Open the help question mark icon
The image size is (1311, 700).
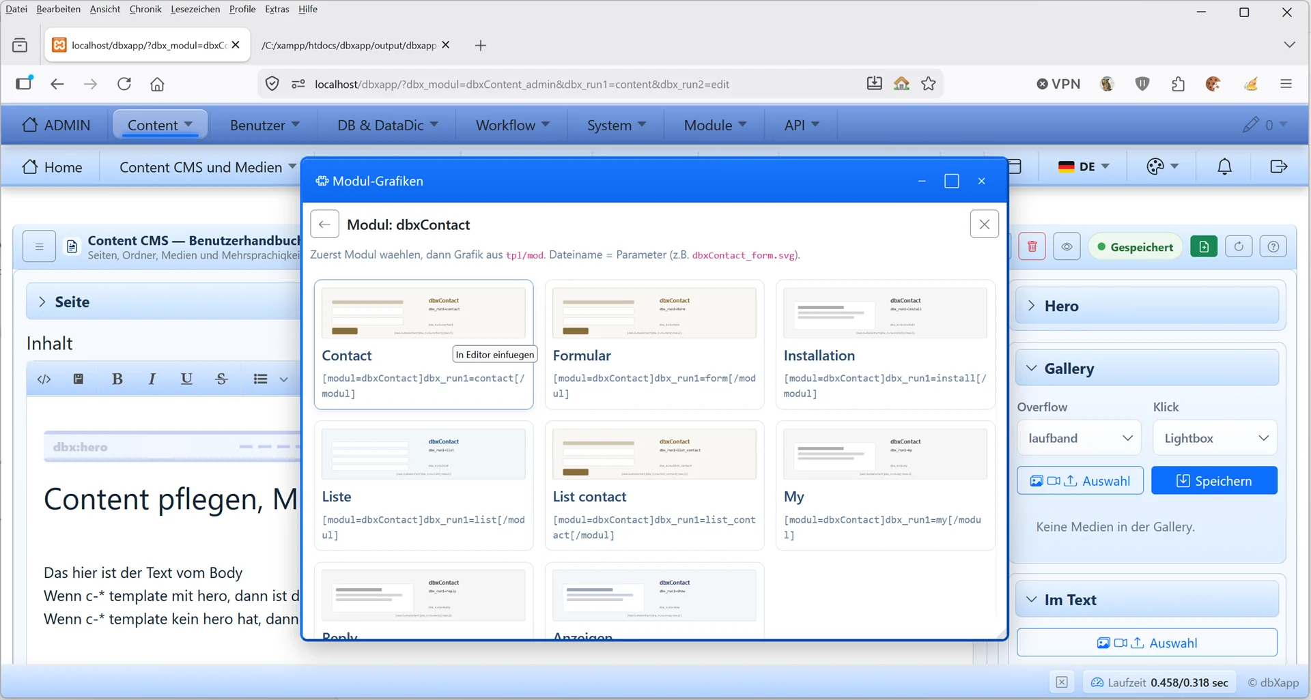(1273, 247)
